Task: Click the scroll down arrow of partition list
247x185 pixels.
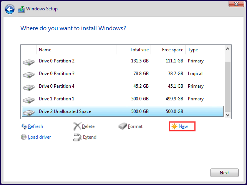Action: 227,115
